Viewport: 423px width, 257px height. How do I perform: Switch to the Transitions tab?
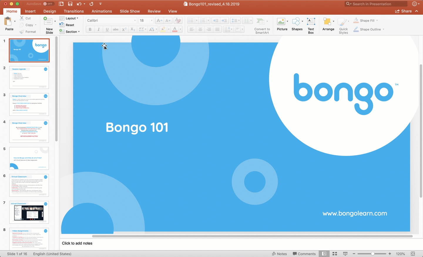pyautogui.click(x=74, y=11)
